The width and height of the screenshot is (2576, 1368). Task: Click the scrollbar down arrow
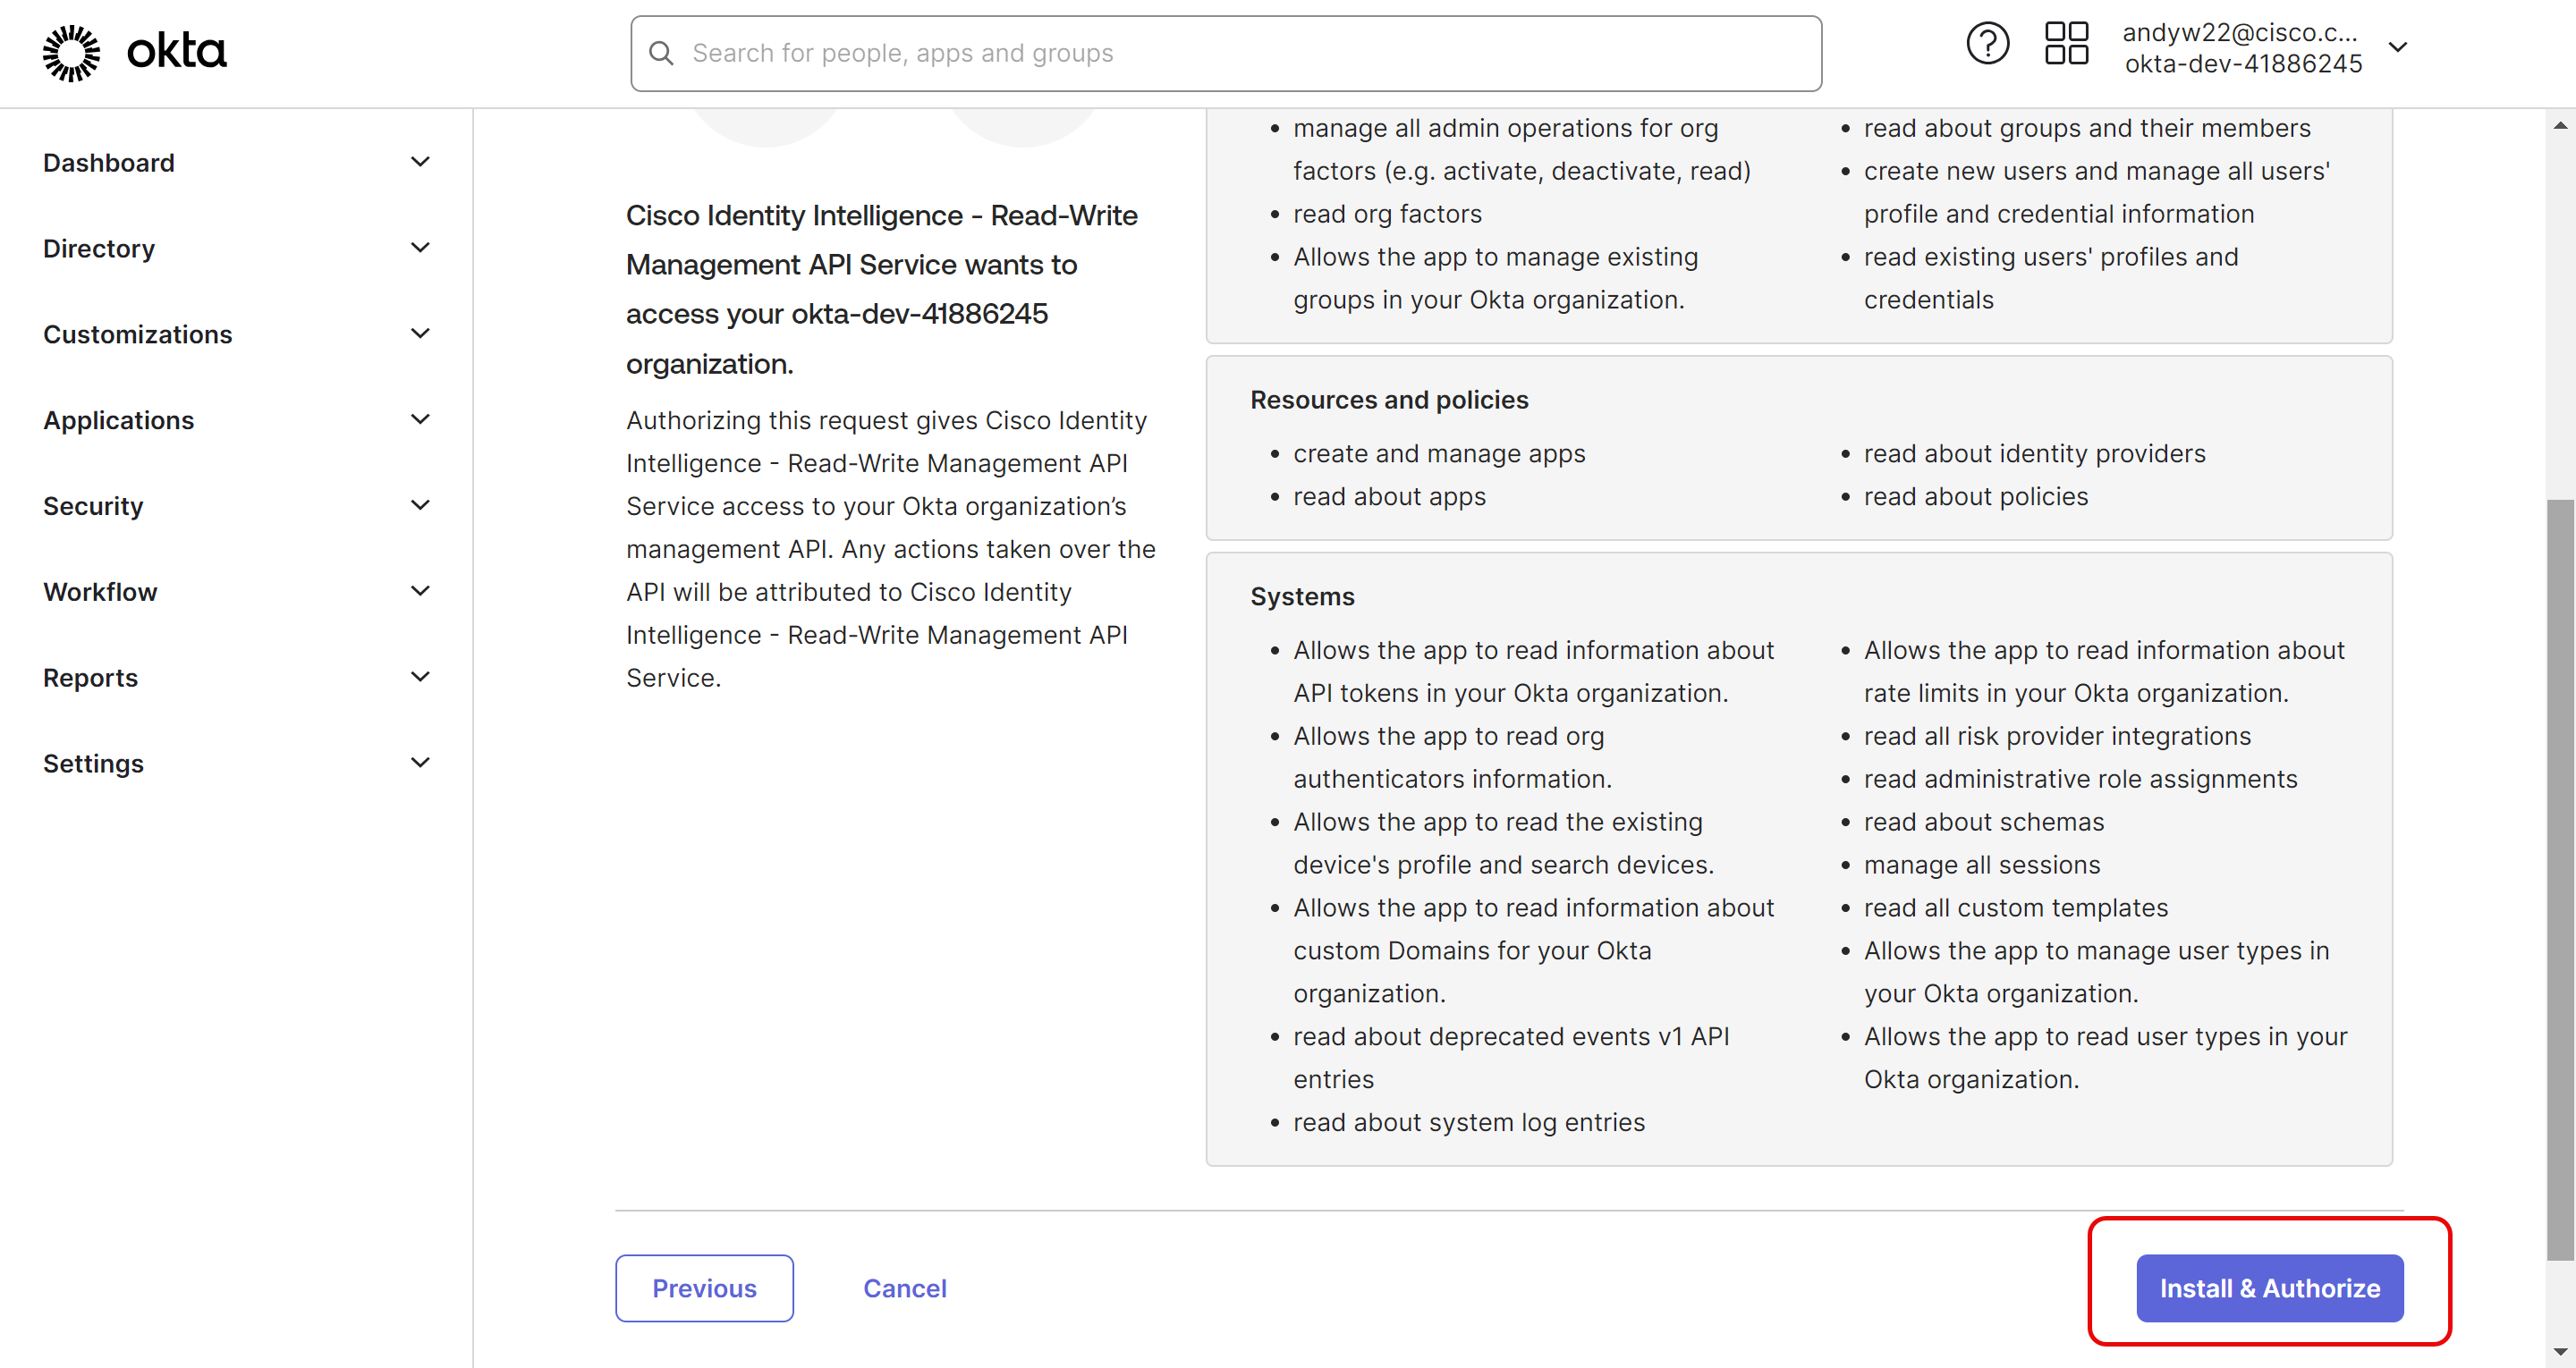coord(2559,1352)
